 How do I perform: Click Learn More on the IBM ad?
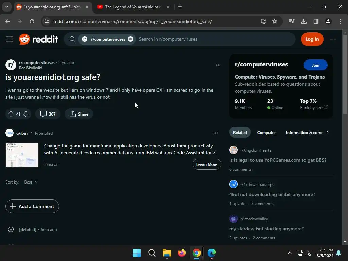pos(207,164)
